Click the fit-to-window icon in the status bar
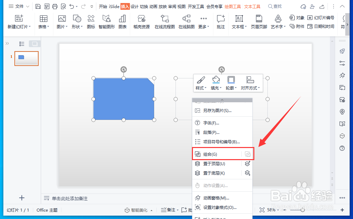This screenshot has width=353, height=219. coord(262,210)
